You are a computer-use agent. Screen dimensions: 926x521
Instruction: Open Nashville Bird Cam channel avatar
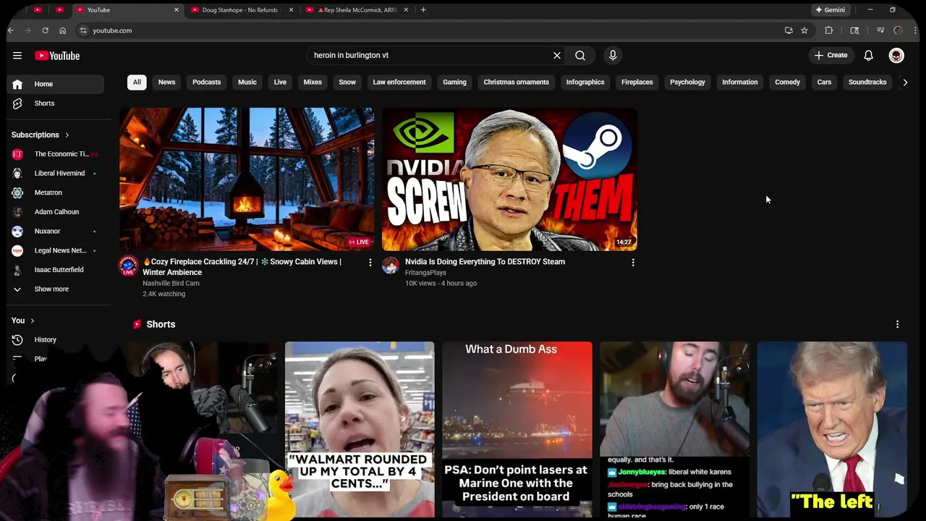128,266
